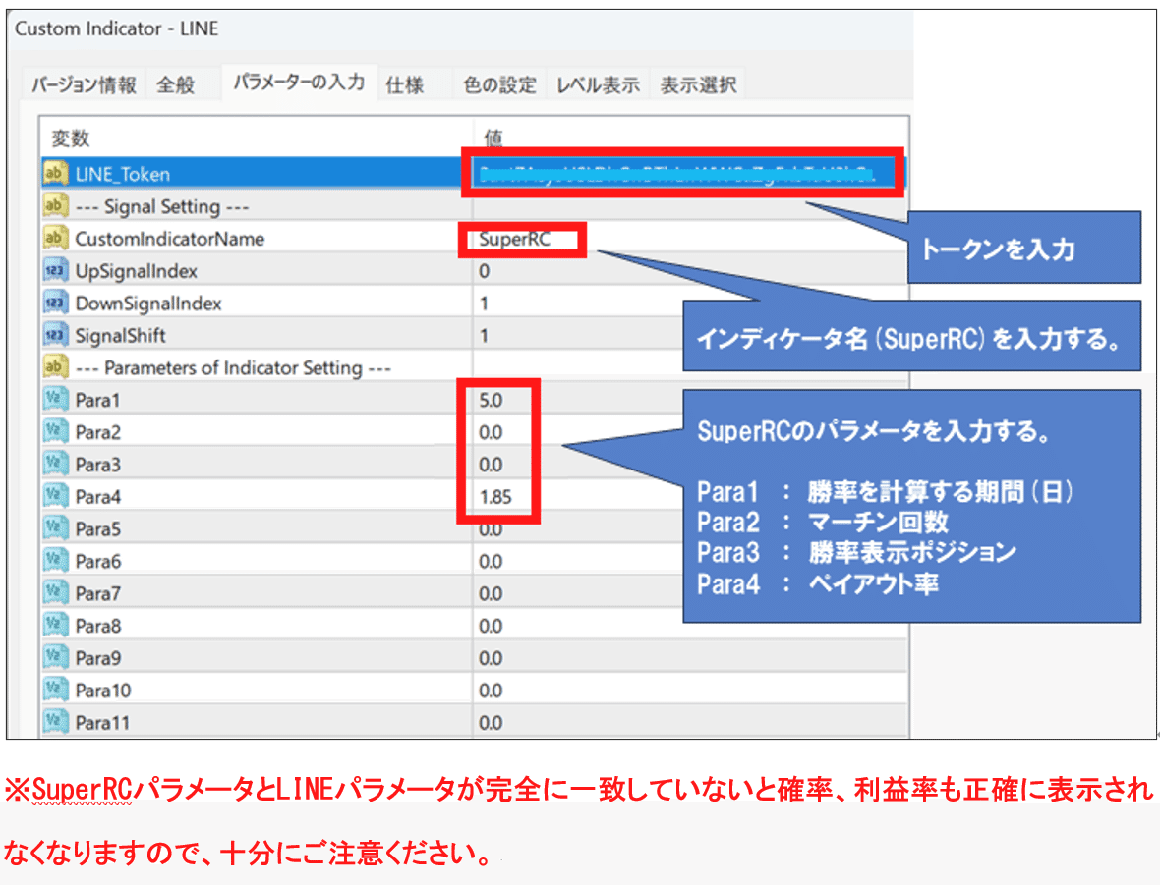Click the Para6 double type icon
Viewport: 1160px width, 885px height.
coord(55,561)
